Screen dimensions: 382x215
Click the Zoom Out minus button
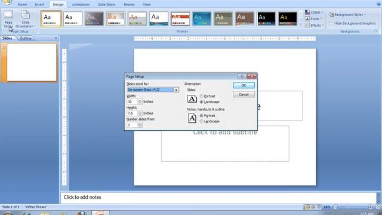tap(335, 207)
